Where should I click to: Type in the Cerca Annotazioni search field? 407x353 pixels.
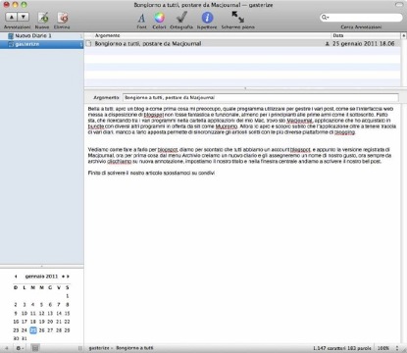[x=361, y=17]
